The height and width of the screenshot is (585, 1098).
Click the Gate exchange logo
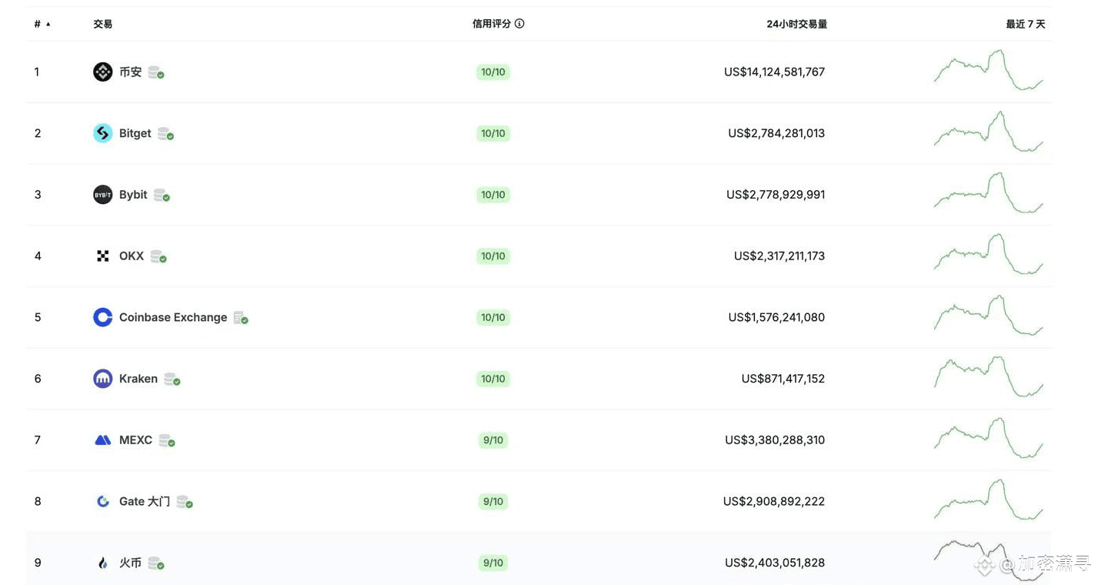tap(102, 502)
